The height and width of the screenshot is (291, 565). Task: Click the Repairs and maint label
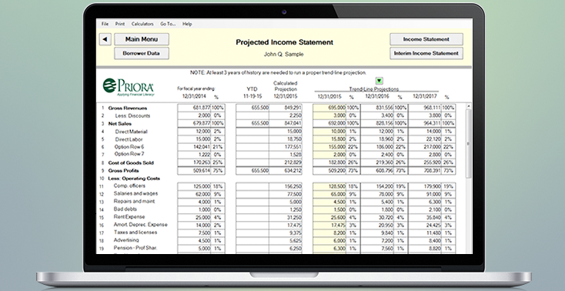point(135,201)
